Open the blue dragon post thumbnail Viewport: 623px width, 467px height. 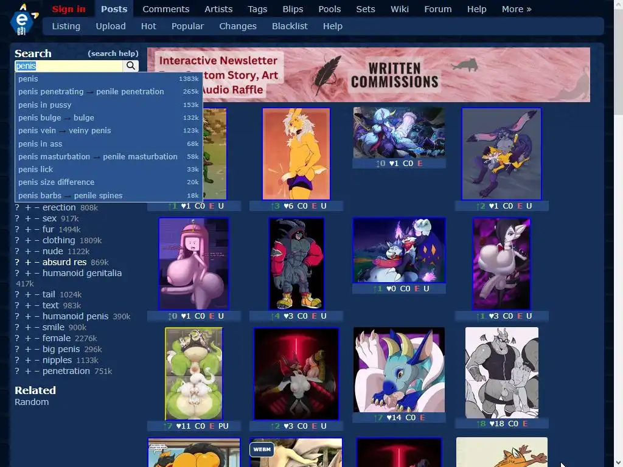pyautogui.click(x=399, y=370)
